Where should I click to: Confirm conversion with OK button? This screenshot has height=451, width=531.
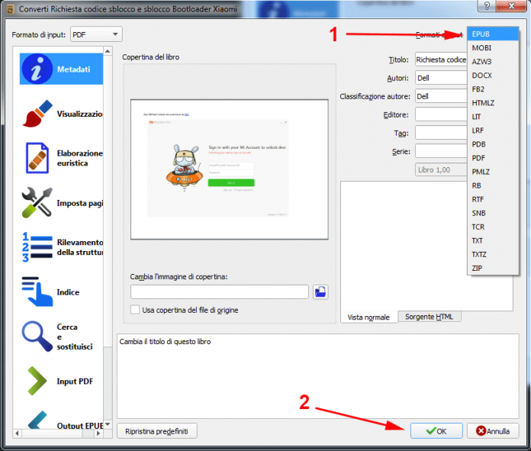[x=436, y=430]
